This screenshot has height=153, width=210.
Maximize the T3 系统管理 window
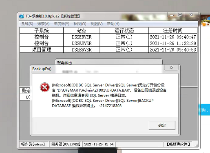pos(180,15)
